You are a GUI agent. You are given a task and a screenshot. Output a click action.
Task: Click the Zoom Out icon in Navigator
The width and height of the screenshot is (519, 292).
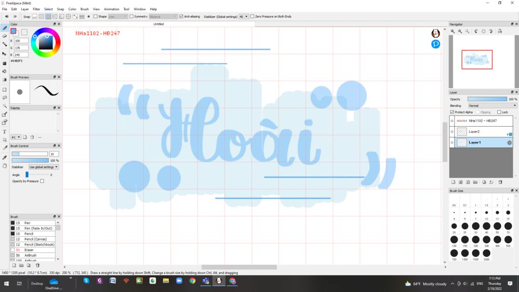460,31
